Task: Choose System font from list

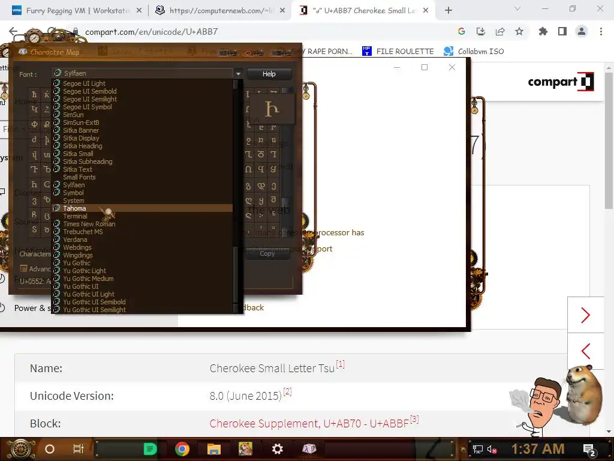Action: click(143, 200)
